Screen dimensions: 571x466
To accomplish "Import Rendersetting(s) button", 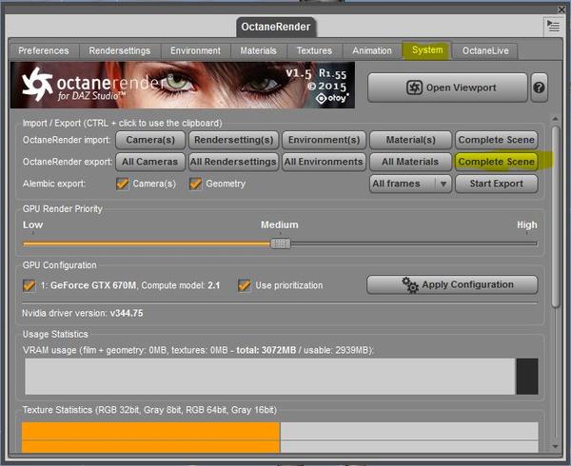I will tap(233, 140).
